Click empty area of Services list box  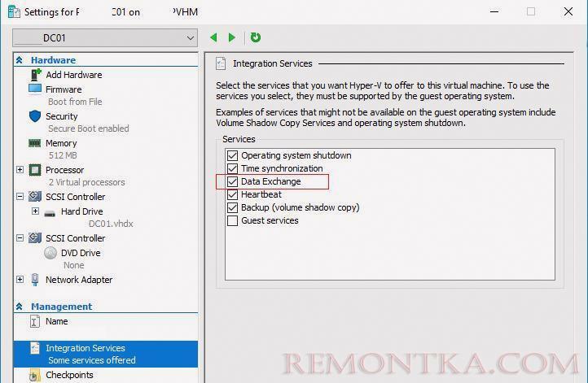(x=390, y=253)
